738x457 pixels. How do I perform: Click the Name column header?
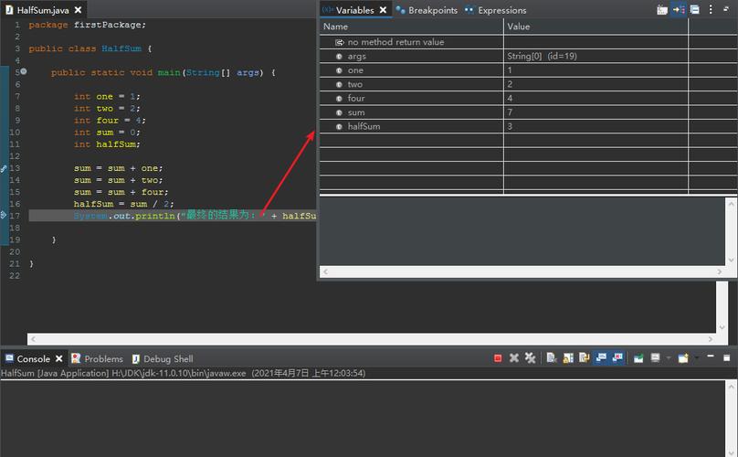click(x=411, y=27)
